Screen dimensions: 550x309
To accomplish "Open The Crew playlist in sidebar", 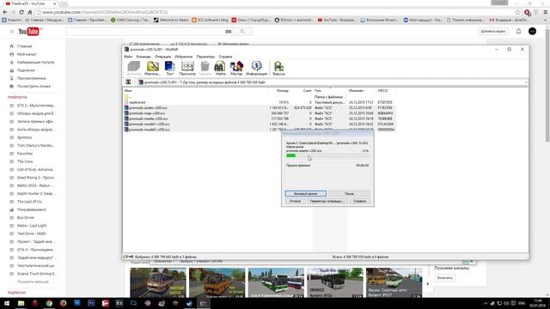I will [x=25, y=161].
